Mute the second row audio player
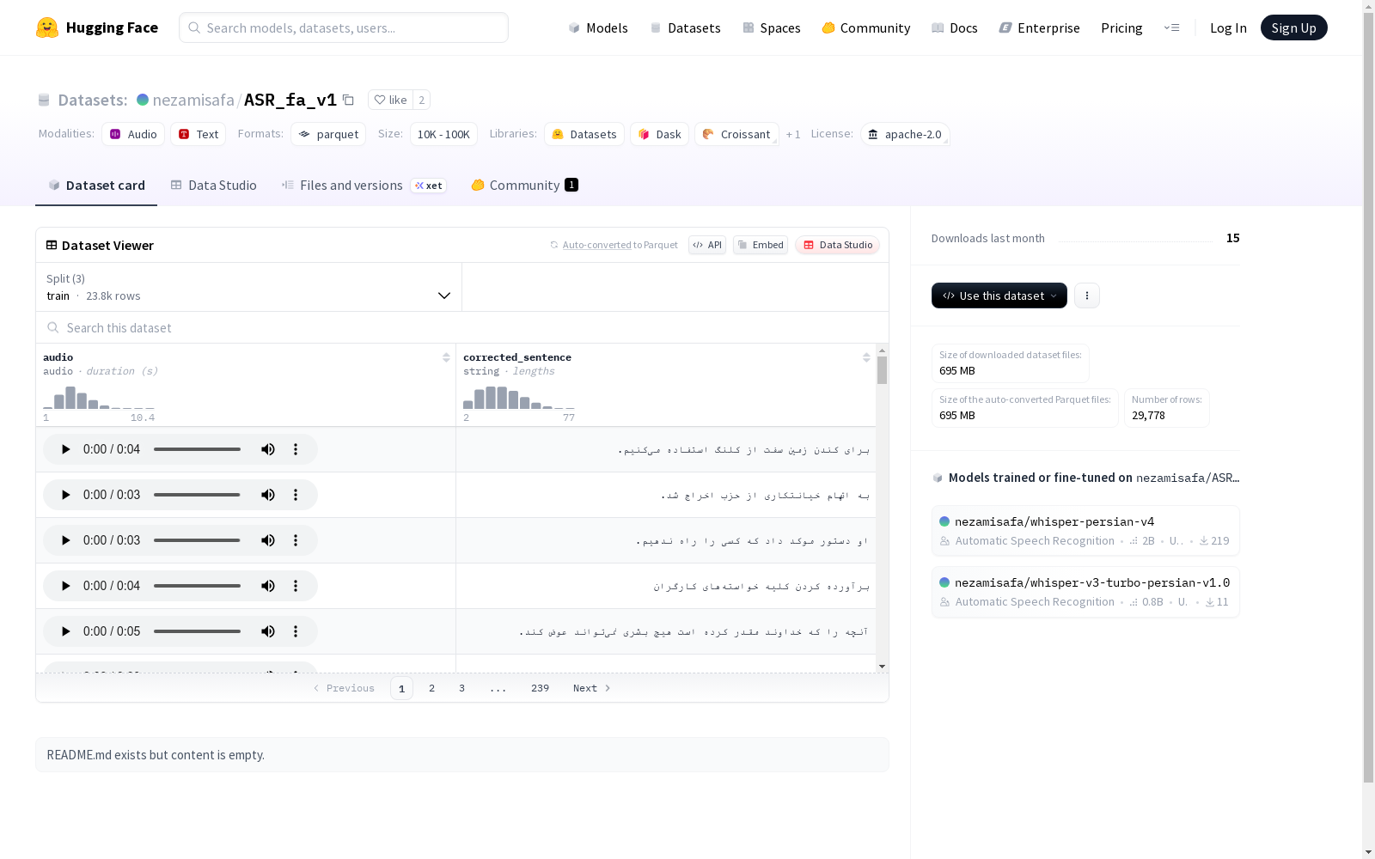 268,495
